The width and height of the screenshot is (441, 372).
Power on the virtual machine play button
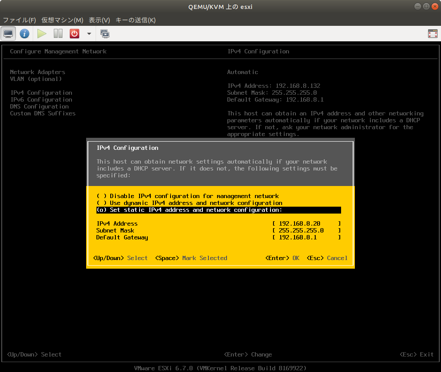tap(42, 34)
